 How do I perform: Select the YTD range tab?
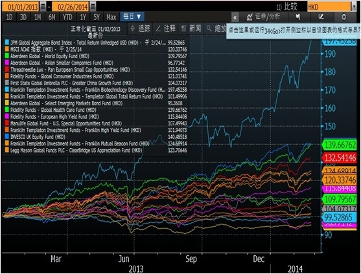coord(67,17)
